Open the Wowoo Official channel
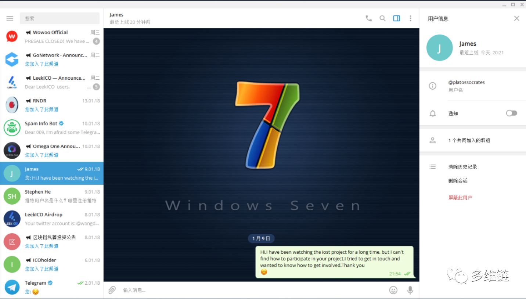Screen dimensions: 526x299 (52, 37)
